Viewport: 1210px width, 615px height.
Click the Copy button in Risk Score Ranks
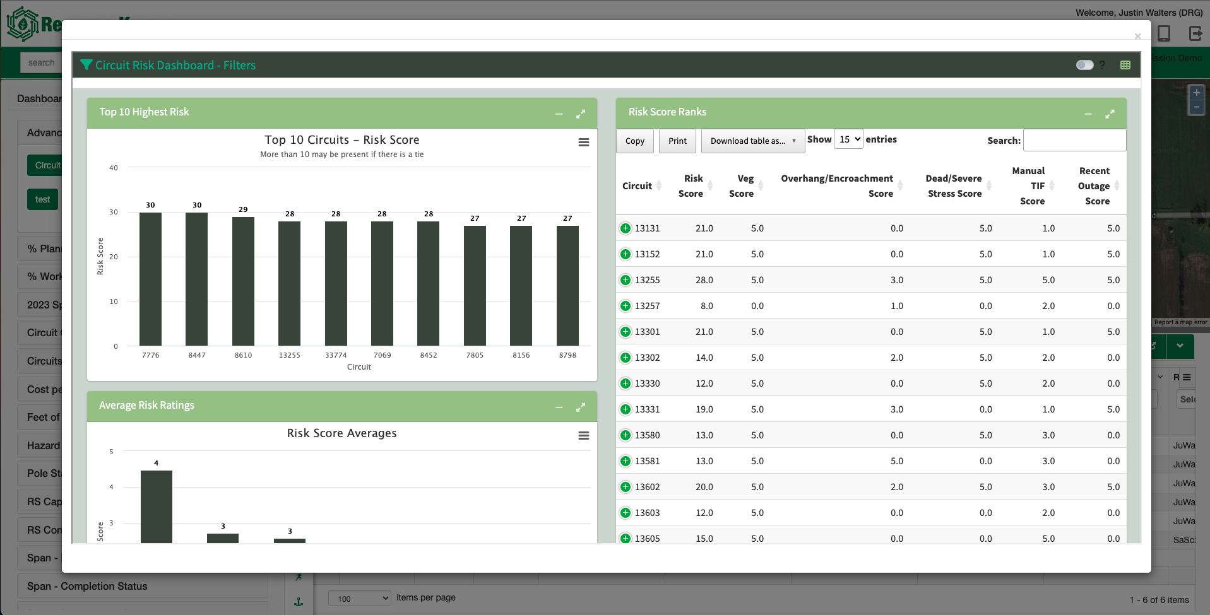click(x=634, y=141)
